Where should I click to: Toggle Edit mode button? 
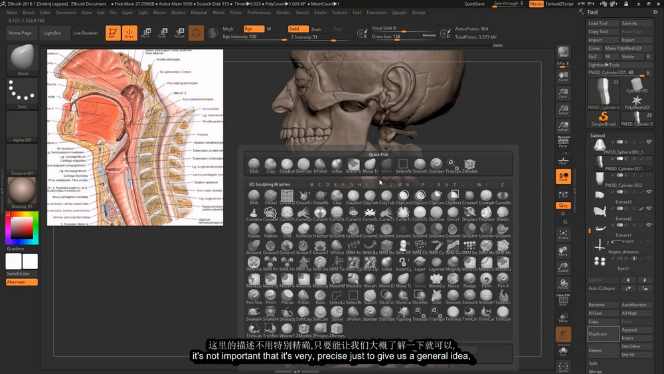(x=112, y=33)
